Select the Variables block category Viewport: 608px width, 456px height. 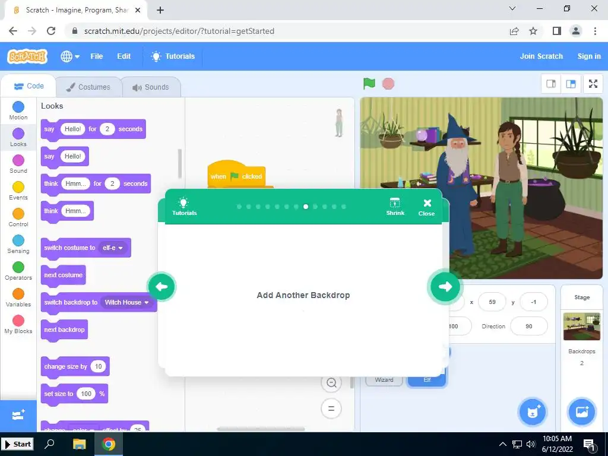[x=18, y=298]
